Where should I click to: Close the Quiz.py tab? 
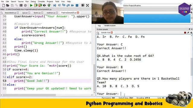click(x=29, y=13)
